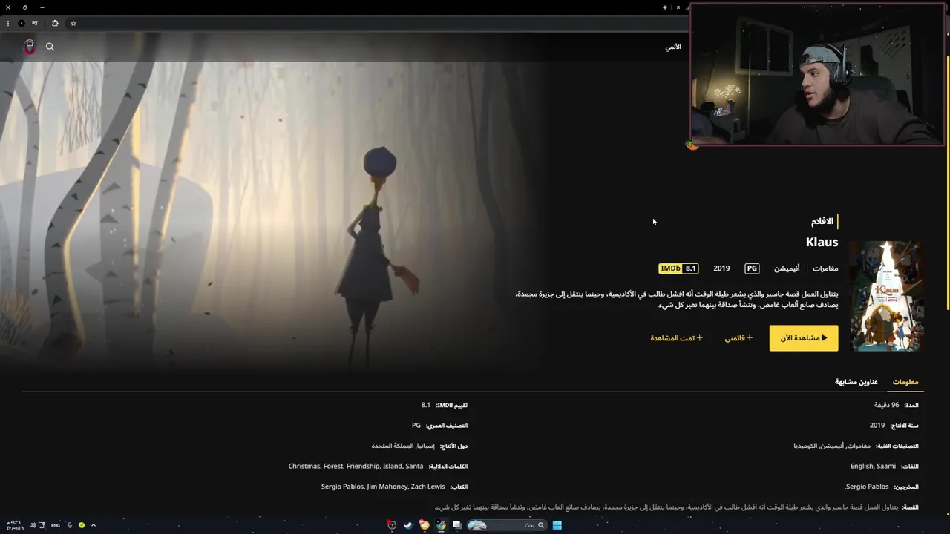Click the مغامرات genre link
Viewport: 950px width, 534px height.
click(x=825, y=268)
